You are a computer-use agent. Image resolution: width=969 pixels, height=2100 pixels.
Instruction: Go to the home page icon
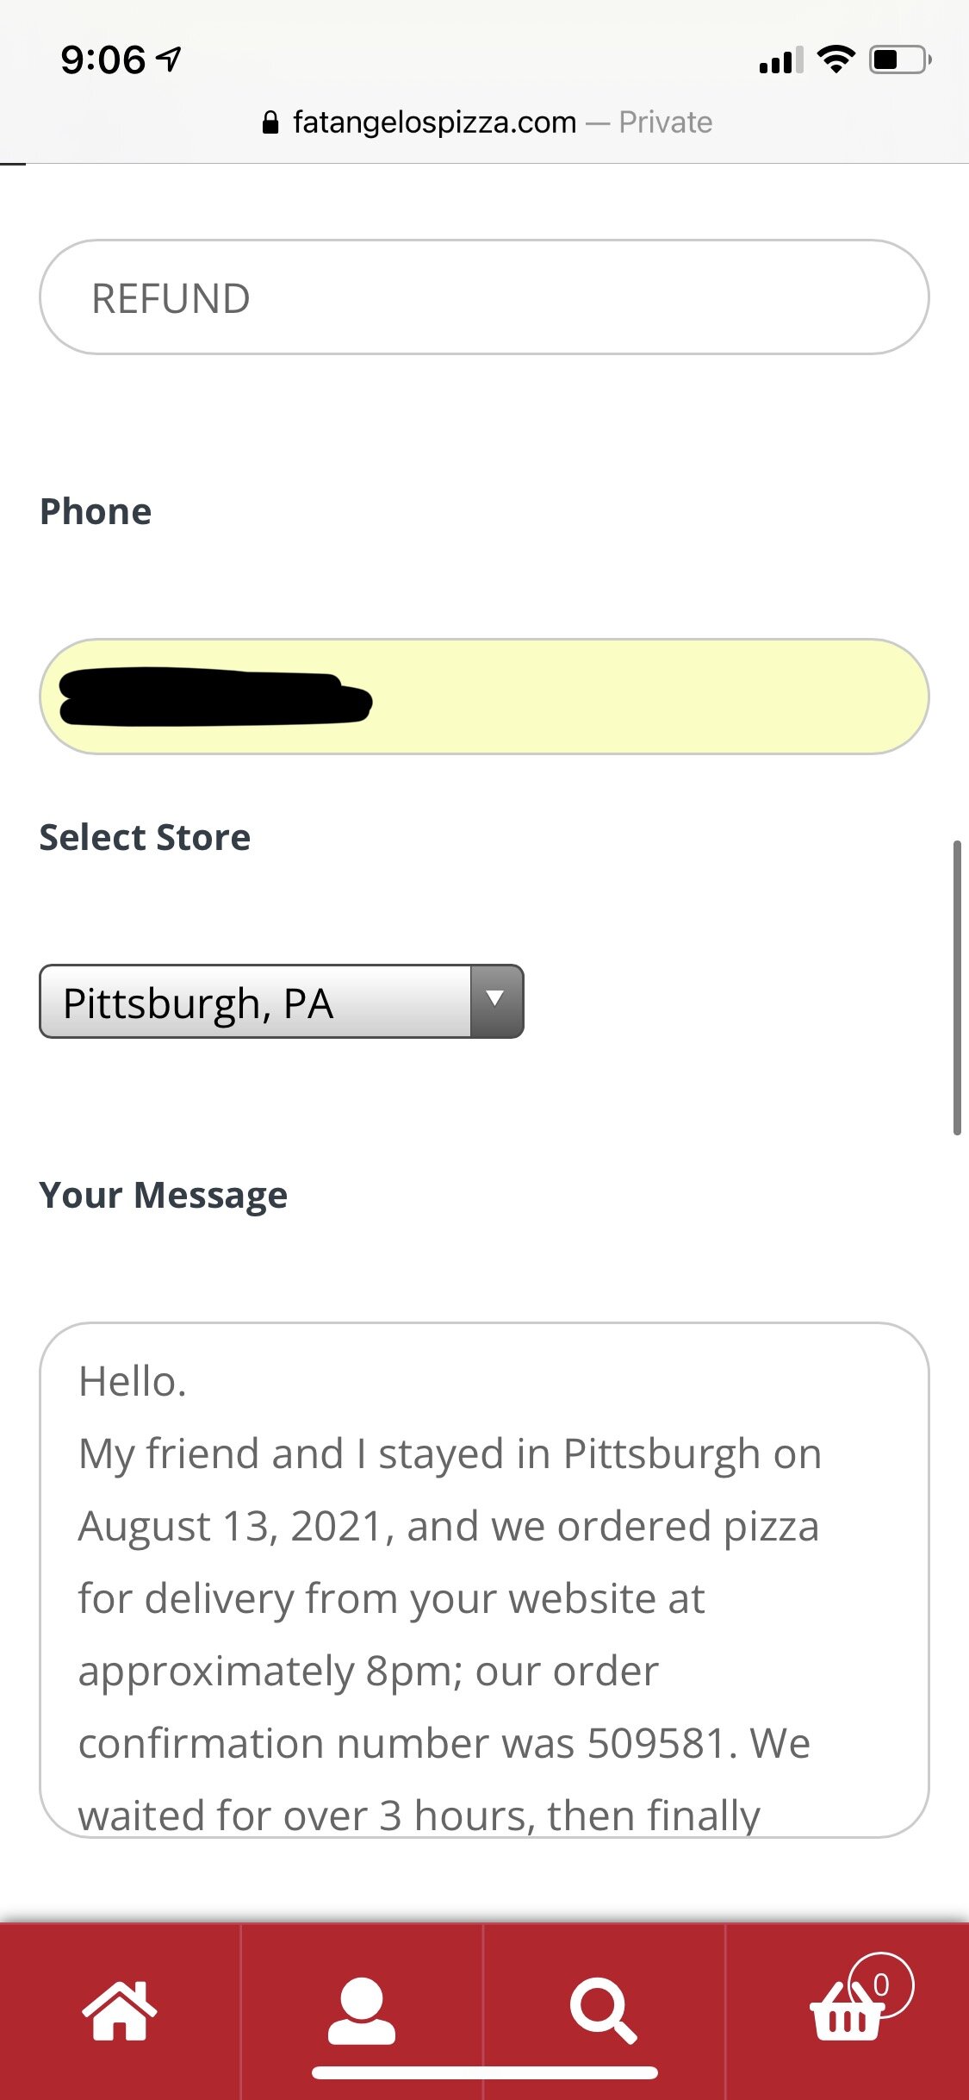coord(120,2010)
